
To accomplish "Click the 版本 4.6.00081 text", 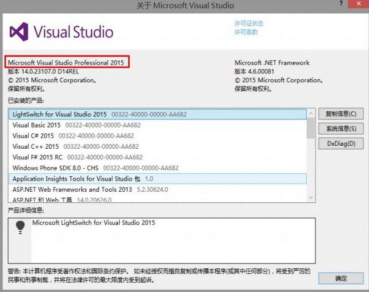I will (254, 72).
